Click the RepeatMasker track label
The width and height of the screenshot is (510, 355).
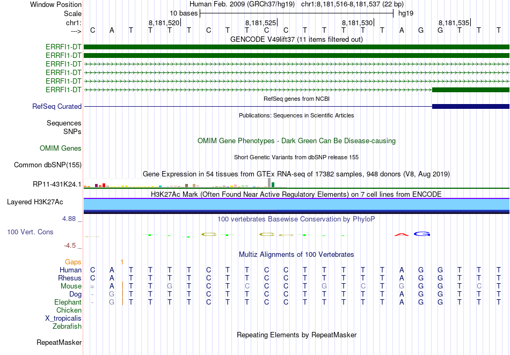pyautogui.click(x=59, y=342)
